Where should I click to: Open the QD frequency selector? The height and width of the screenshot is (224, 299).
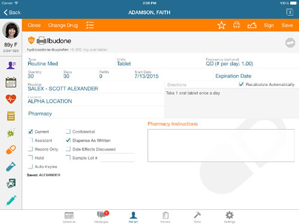230,64
